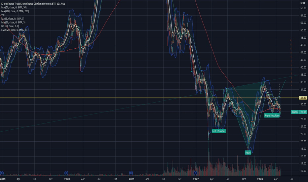The width and height of the screenshot is (308, 182).
Task: Click the 48.00 price axis label
Action: pos(303,38)
